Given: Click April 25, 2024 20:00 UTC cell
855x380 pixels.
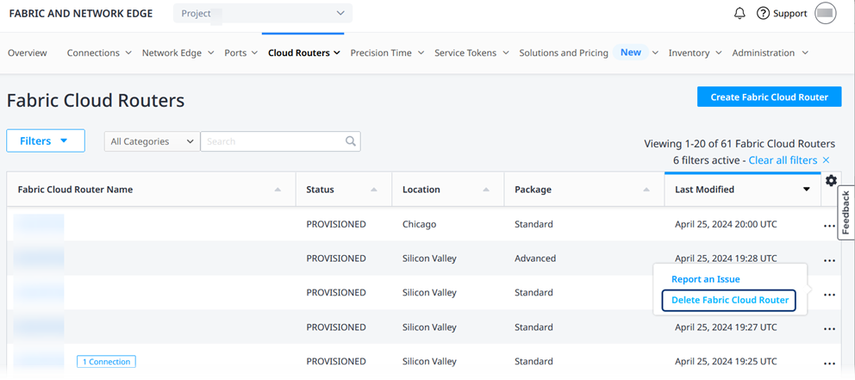Looking at the screenshot, I should click(x=726, y=224).
